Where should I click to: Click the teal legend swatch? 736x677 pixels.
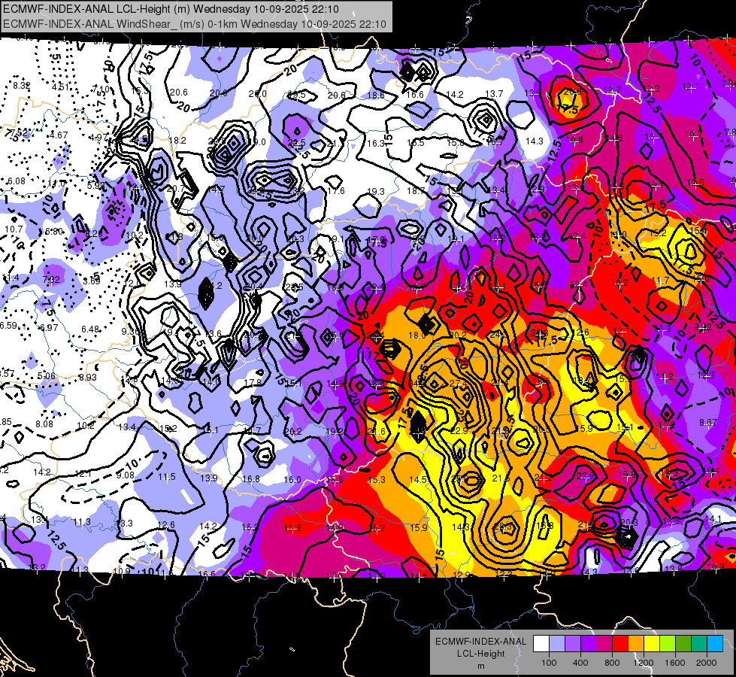(x=699, y=644)
